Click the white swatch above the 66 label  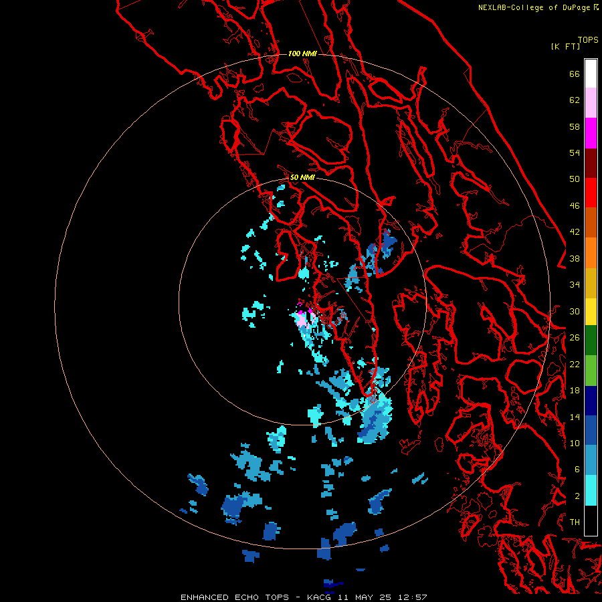click(x=591, y=74)
